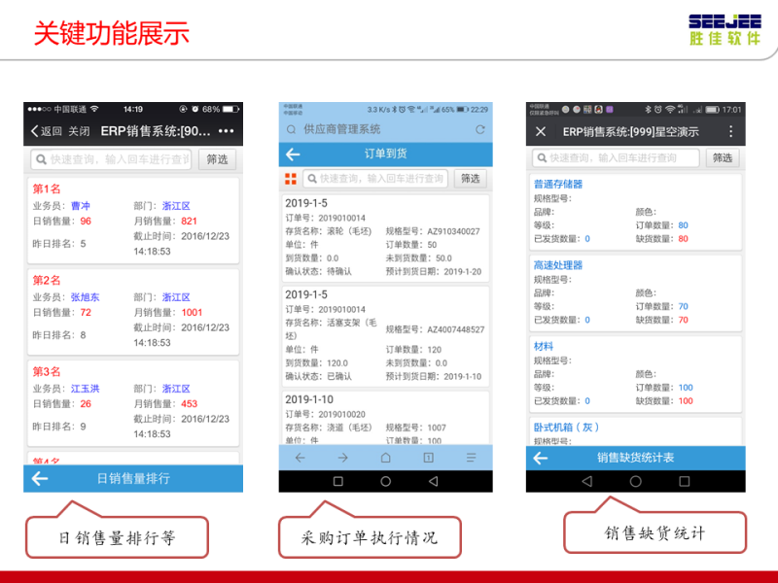The width and height of the screenshot is (778, 583).
Task: Tap the back arrow left of 订单到货
Action: pos(292,154)
